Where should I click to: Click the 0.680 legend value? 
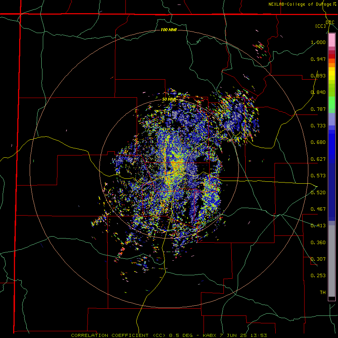coord(318,142)
